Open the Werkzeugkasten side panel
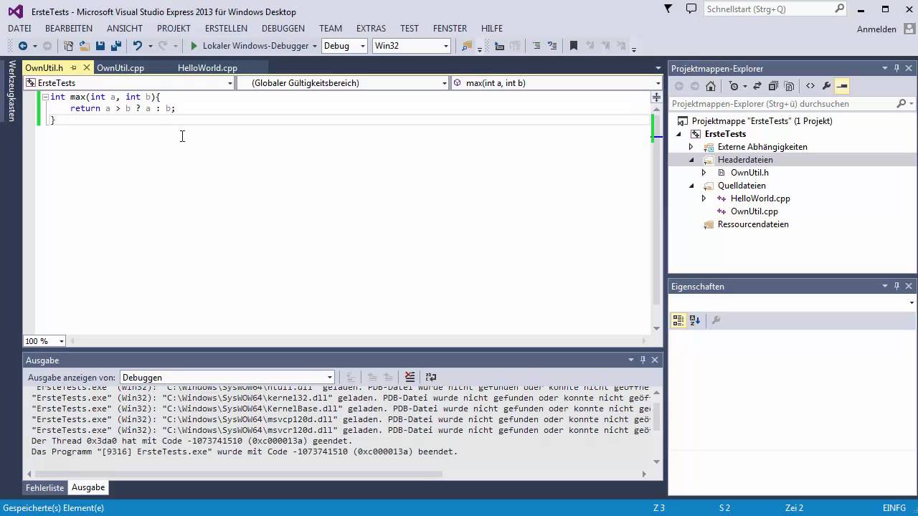918x516 pixels. click(11, 90)
